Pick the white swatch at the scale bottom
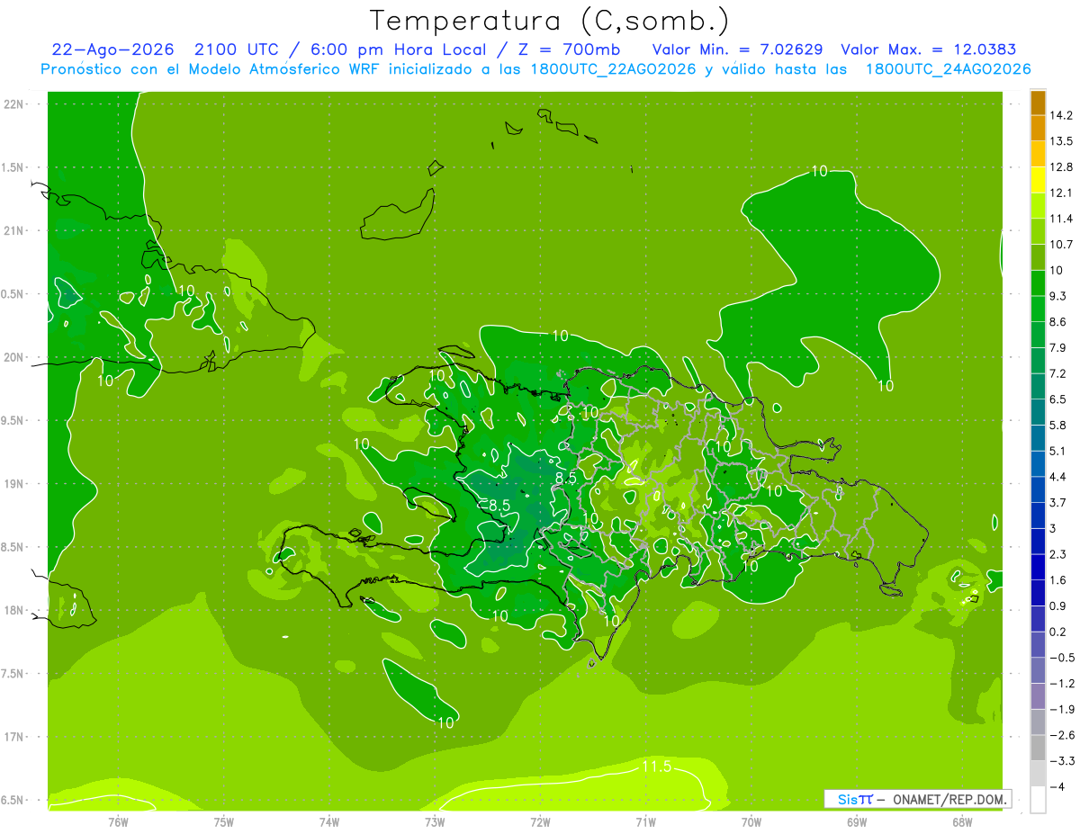 point(1038,799)
